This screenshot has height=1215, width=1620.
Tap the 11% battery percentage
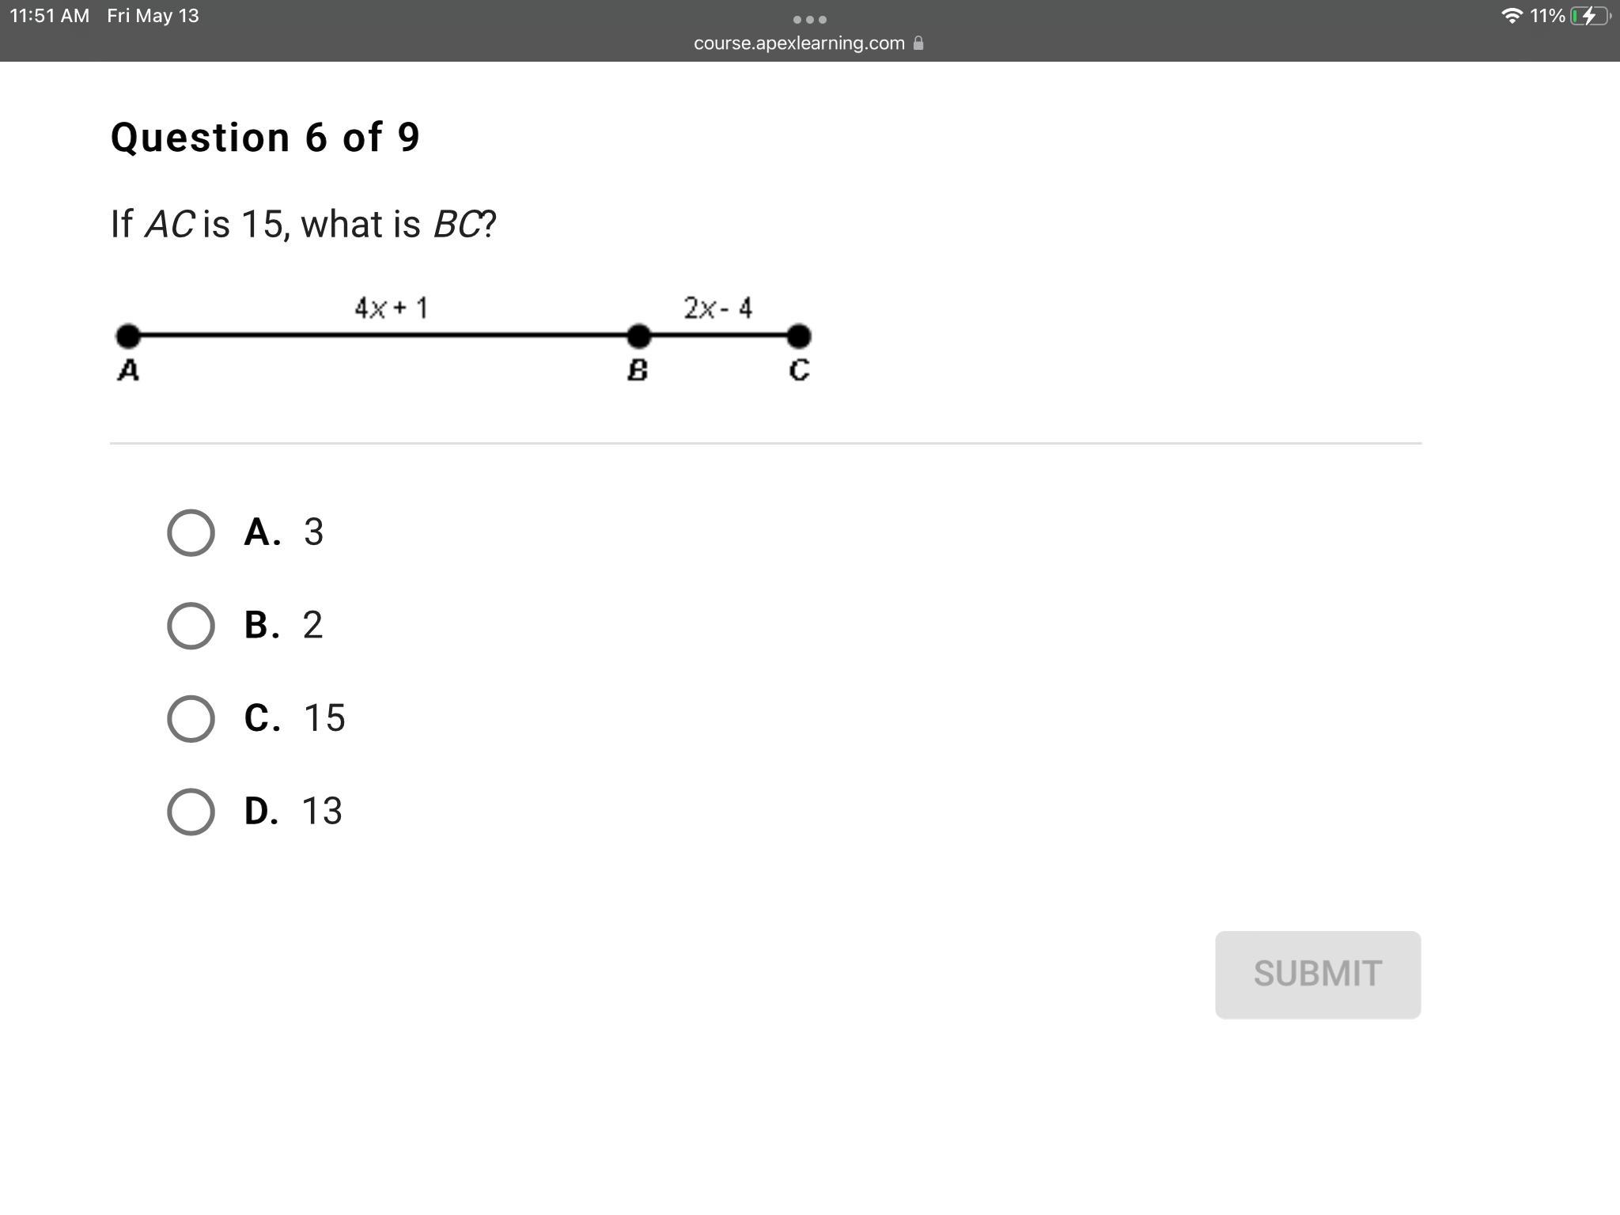point(1547,16)
